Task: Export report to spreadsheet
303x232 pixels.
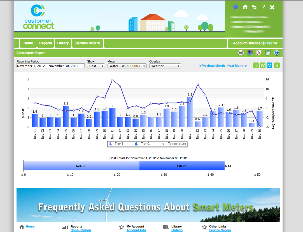Action: (x=268, y=53)
